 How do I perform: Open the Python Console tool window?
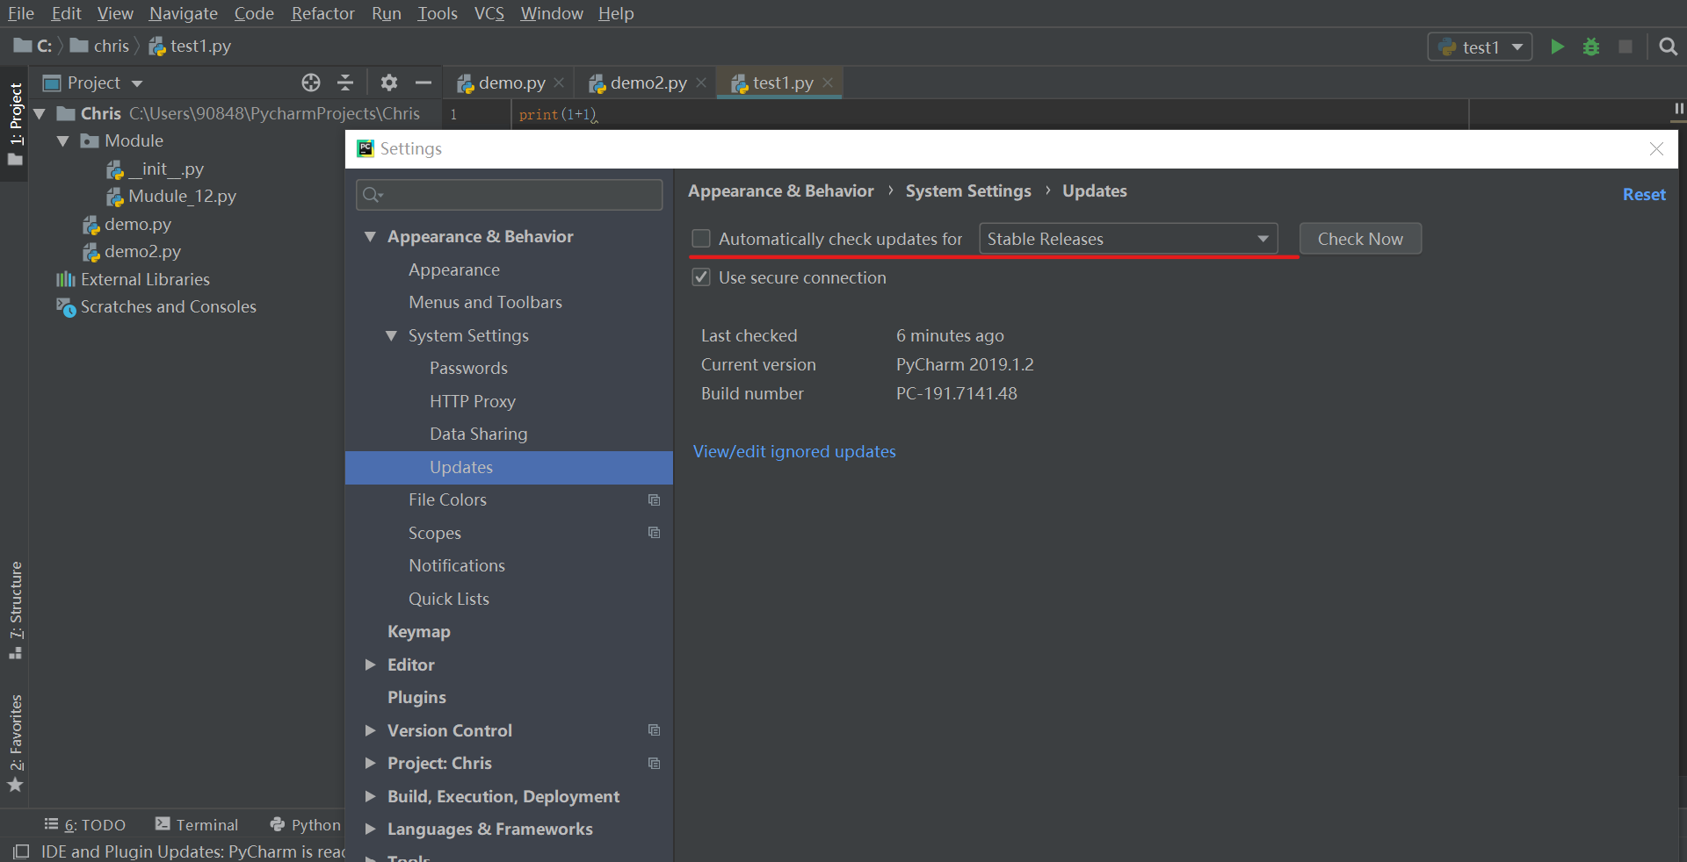(306, 824)
